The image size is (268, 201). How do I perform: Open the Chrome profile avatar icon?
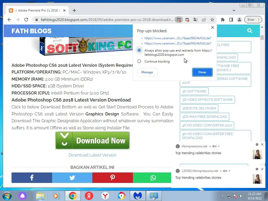[239, 20]
